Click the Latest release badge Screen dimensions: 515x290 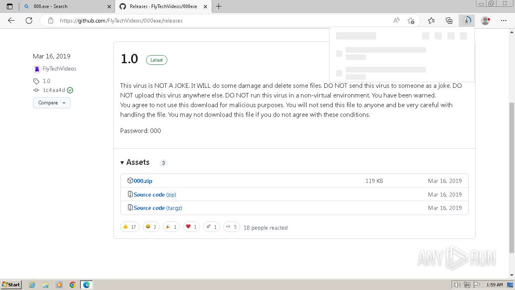(x=157, y=60)
